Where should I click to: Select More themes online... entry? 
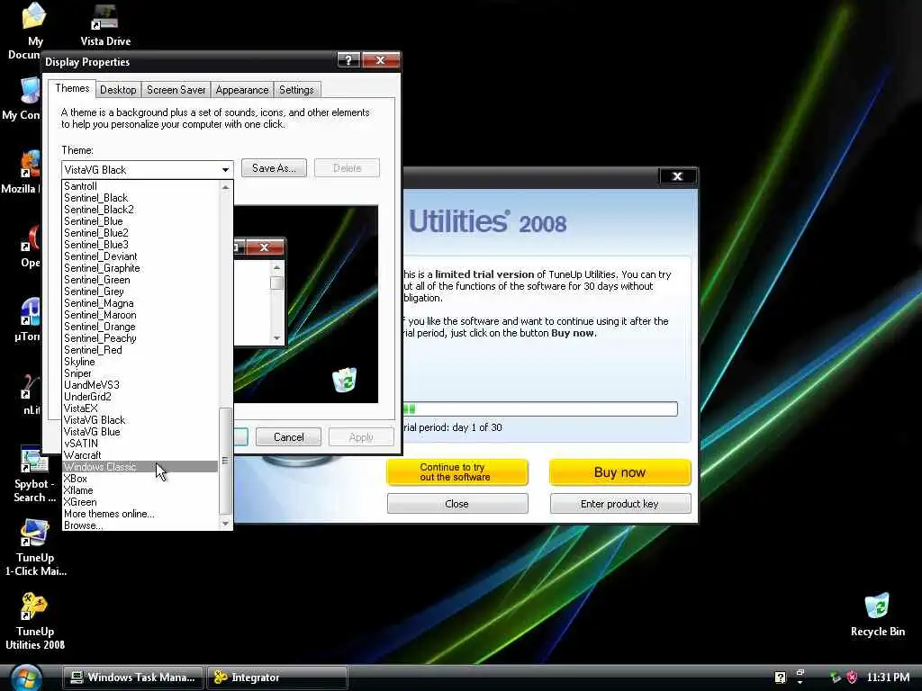tap(140, 514)
